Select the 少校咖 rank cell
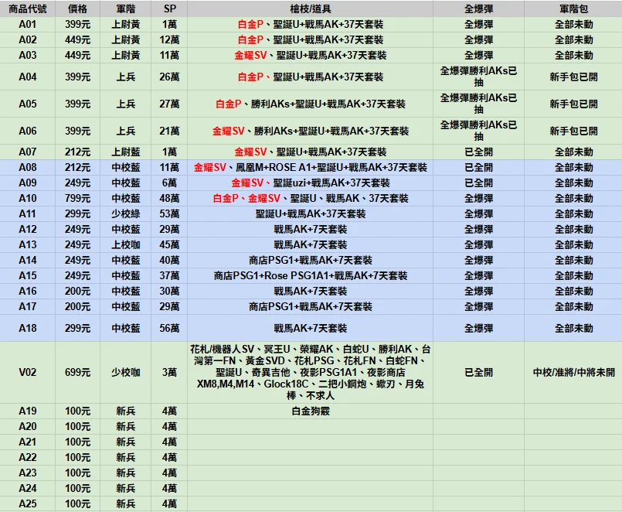Screen dimensions: 622x512 point(126,373)
